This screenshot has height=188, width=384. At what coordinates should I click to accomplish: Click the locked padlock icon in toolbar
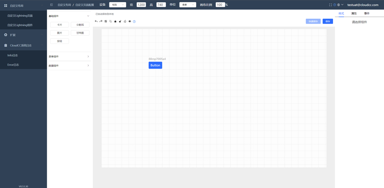115,21
